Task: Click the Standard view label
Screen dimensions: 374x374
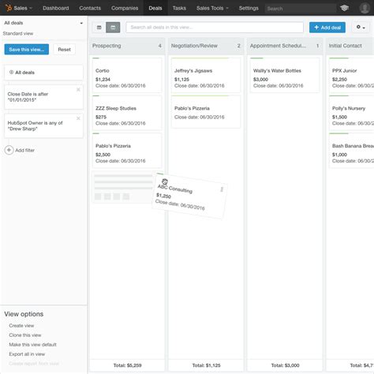Action: click(18, 34)
